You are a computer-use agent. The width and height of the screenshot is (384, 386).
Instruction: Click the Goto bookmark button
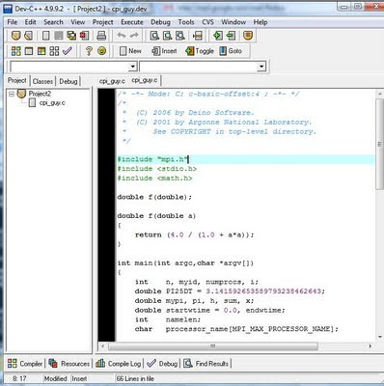pos(231,51)
